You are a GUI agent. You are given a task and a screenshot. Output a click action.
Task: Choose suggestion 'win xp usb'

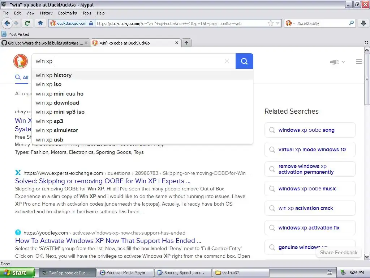[142, 139]
